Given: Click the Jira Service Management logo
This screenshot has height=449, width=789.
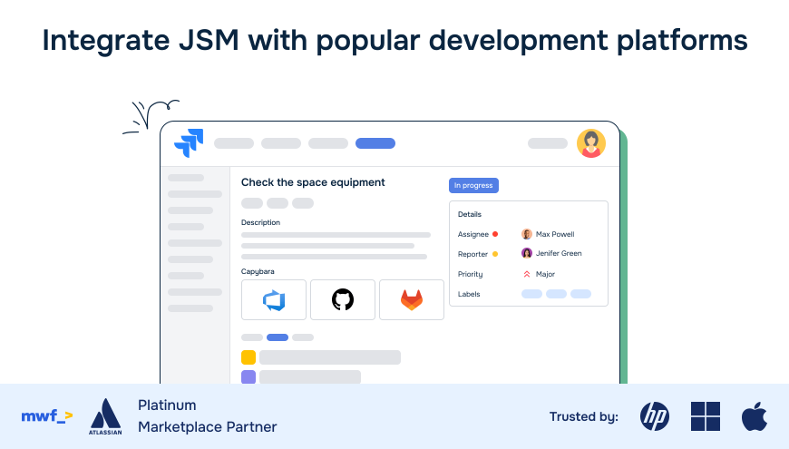Looking at the screenshot, I should tap(189, 143).
